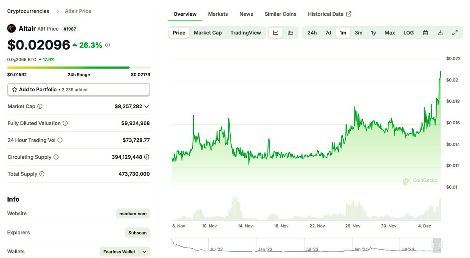470x258 pixels.
Task: Open medium.com website link
Action: click(x=133, y=214)
